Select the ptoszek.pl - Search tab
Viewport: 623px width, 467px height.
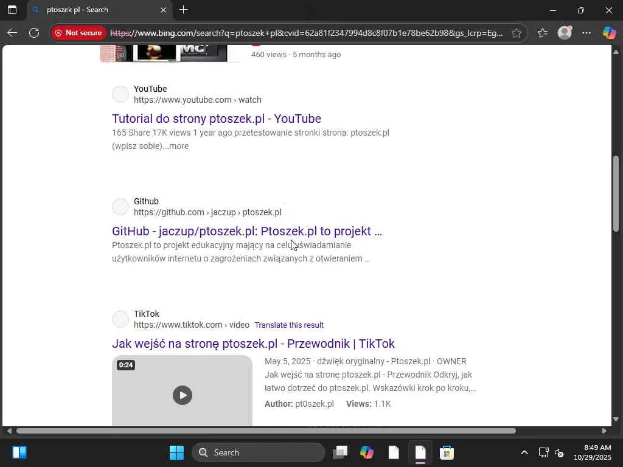point(99,10)
